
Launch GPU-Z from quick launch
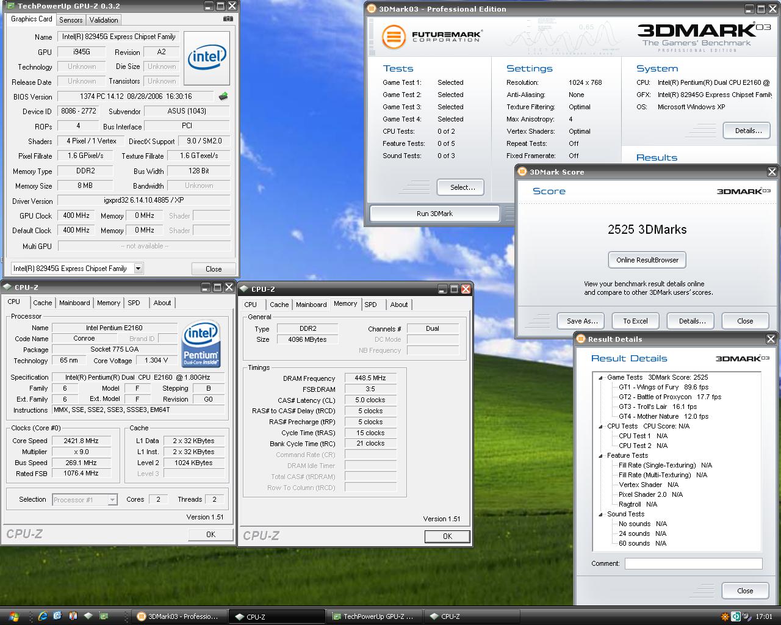[x=104, y=616]
